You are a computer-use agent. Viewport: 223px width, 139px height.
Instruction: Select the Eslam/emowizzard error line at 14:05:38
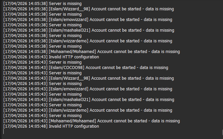[88, 20]
